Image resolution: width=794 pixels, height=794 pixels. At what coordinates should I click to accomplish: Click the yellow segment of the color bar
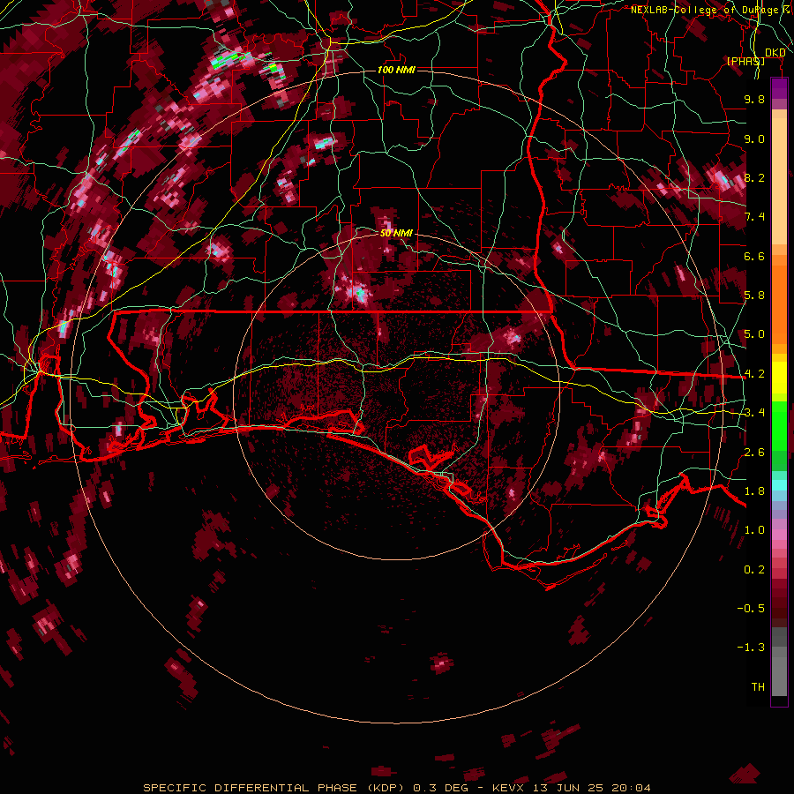click(779, 378)
